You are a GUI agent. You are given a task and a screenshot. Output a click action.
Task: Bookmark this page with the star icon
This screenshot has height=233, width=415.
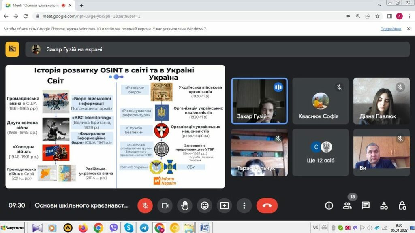(x=378, y=16)
